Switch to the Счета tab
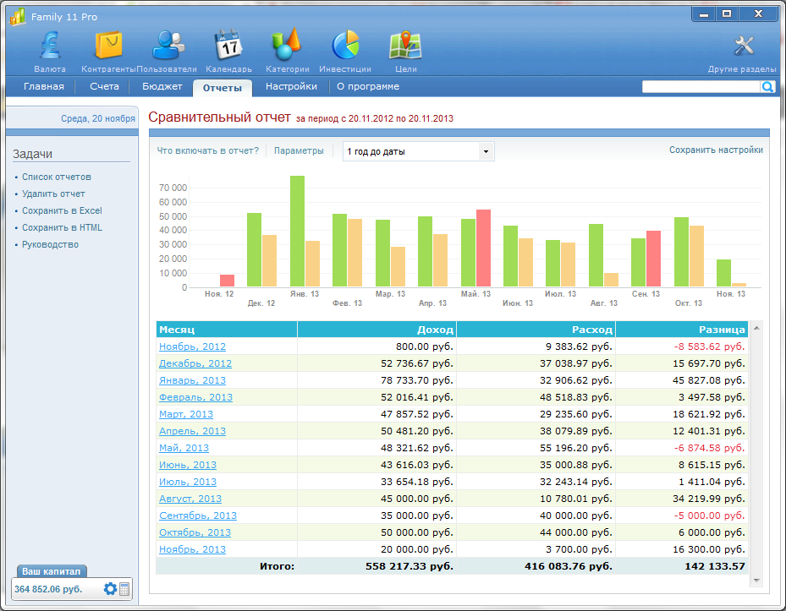Screen dimensions: 786x611 (104, 87)
